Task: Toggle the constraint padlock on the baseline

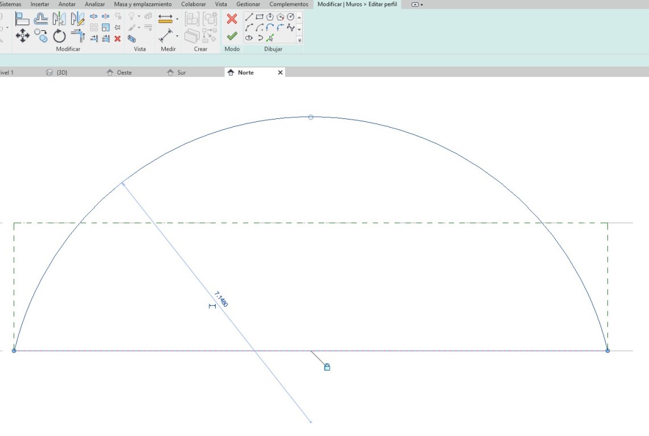Action: point(327,367)
